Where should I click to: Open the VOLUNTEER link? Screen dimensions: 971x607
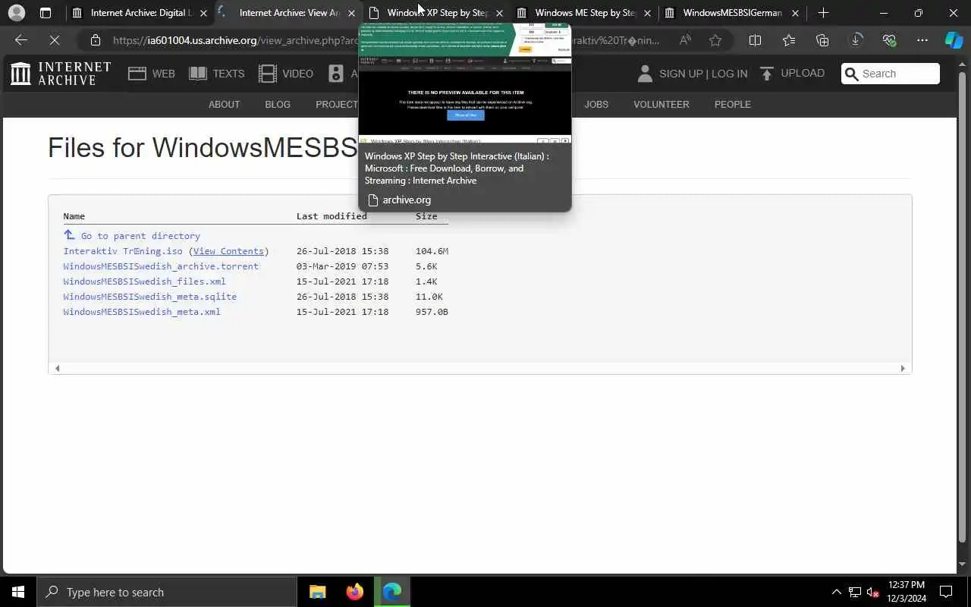click(x=661, y=105)
